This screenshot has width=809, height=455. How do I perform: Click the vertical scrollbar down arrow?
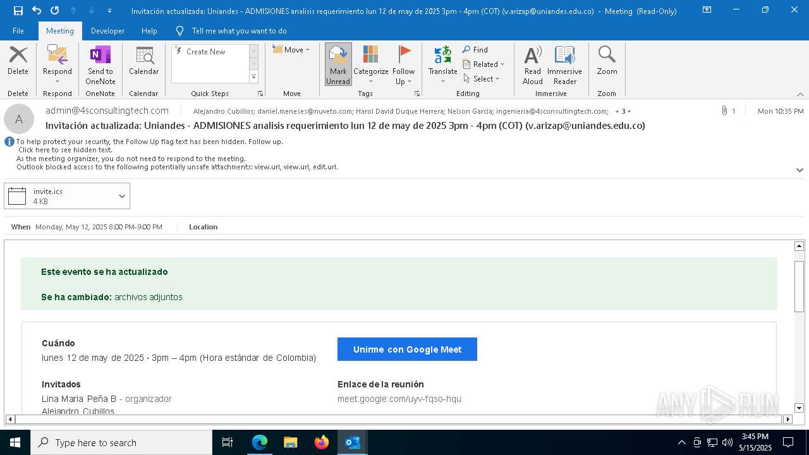pyautogui.click(x=799, y=408)
